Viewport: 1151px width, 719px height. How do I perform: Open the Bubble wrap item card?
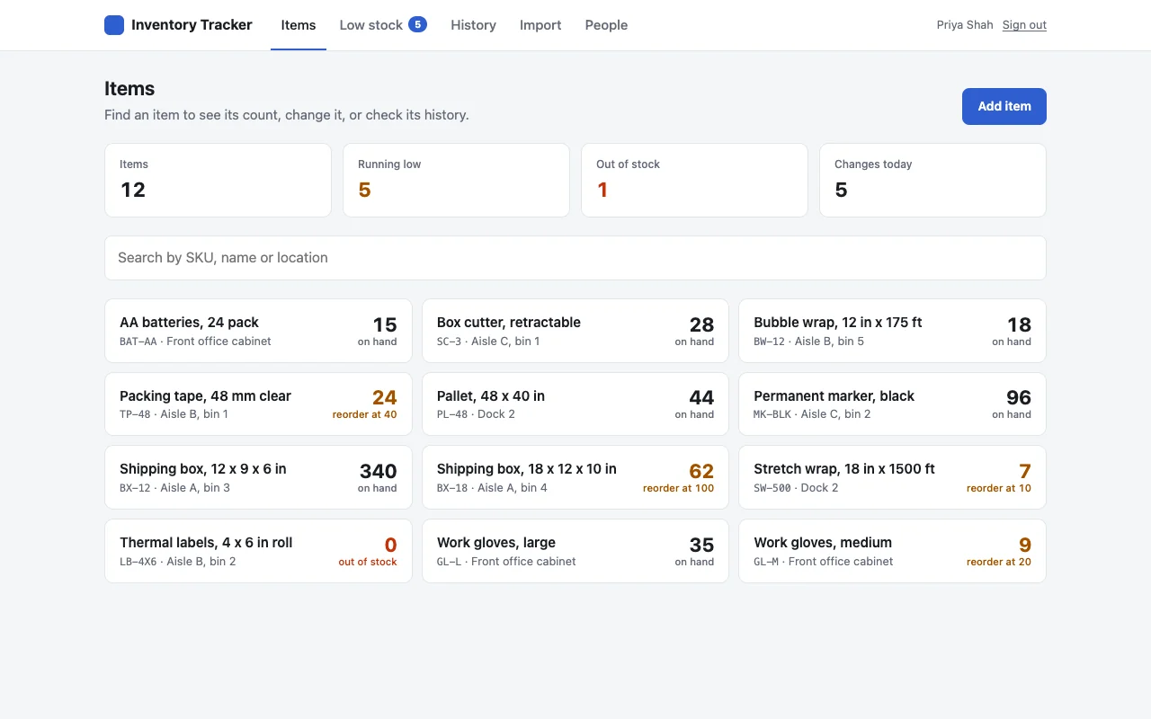892,331
